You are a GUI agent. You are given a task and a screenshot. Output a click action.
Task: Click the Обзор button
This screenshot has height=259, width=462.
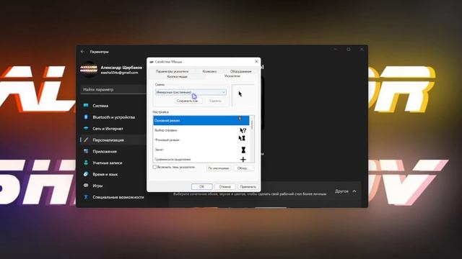pos(243,168)
